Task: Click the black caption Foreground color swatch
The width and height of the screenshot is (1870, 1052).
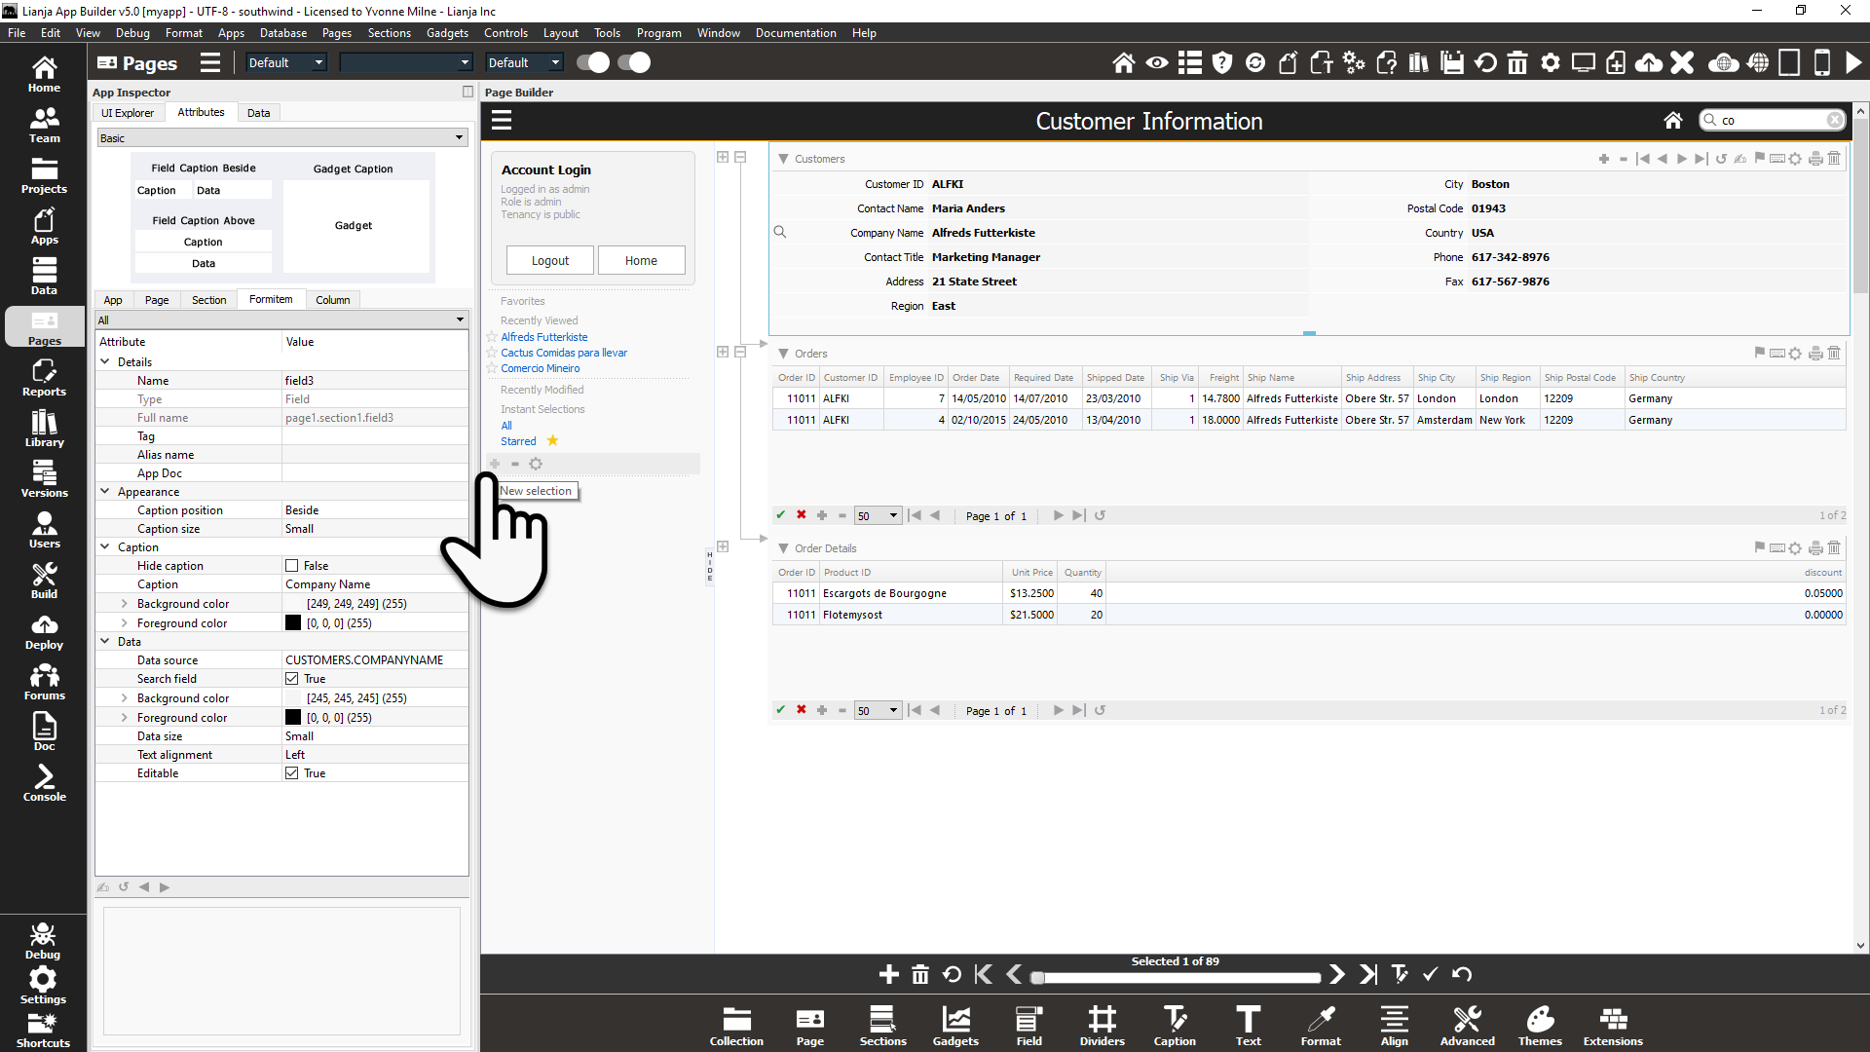Action: tap(292, 623)
